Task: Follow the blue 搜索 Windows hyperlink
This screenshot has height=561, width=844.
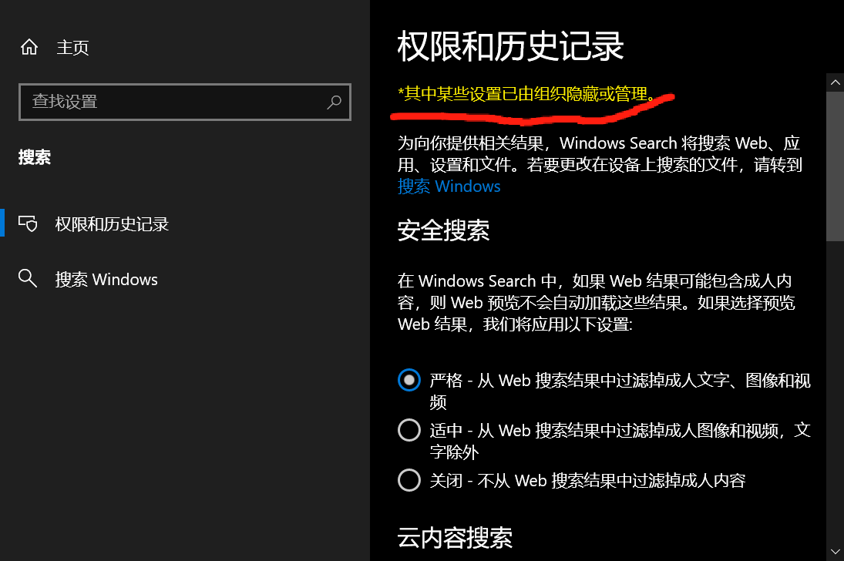Action: [449, 186]
